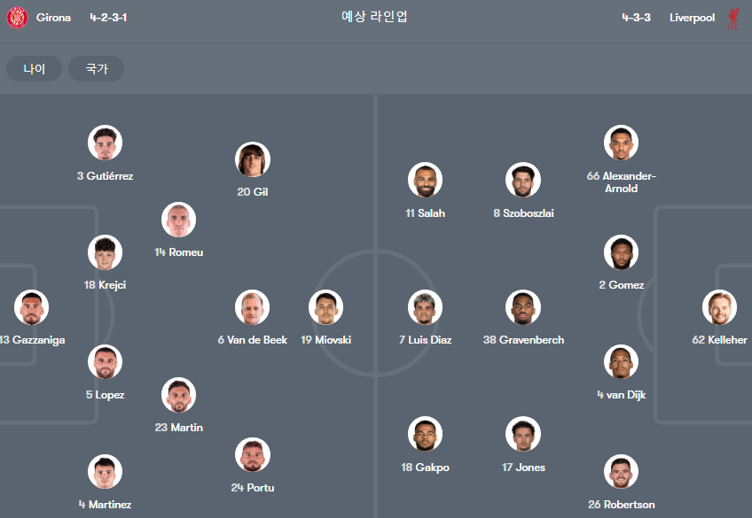Toggle the 국가 (country) filter
This screenshot has height=518, width=752.
97,68
